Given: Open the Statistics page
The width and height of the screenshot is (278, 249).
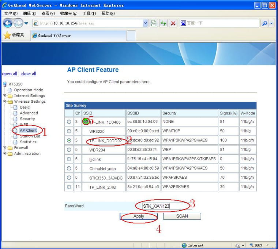Looking at the screenshot, I should click(x=28, y=142).
